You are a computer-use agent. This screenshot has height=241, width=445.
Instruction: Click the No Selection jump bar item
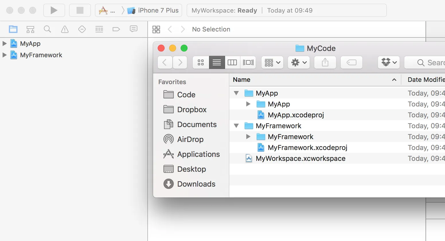(211, 29)
